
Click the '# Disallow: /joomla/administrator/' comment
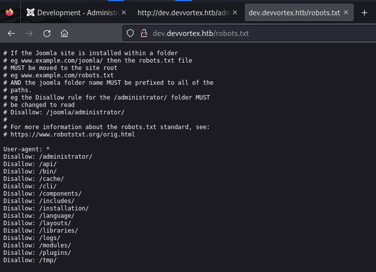[x=64, y=112]
